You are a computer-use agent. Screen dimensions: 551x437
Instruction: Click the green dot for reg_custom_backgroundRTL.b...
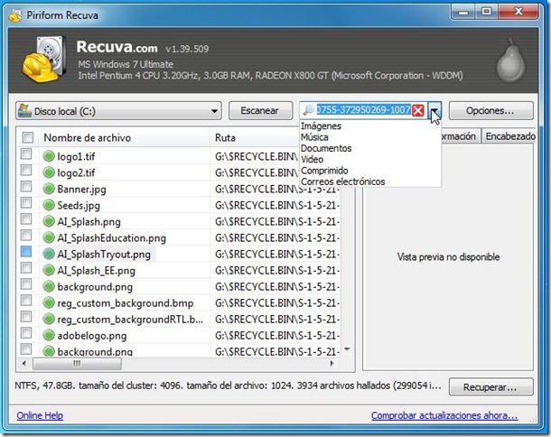49,319
